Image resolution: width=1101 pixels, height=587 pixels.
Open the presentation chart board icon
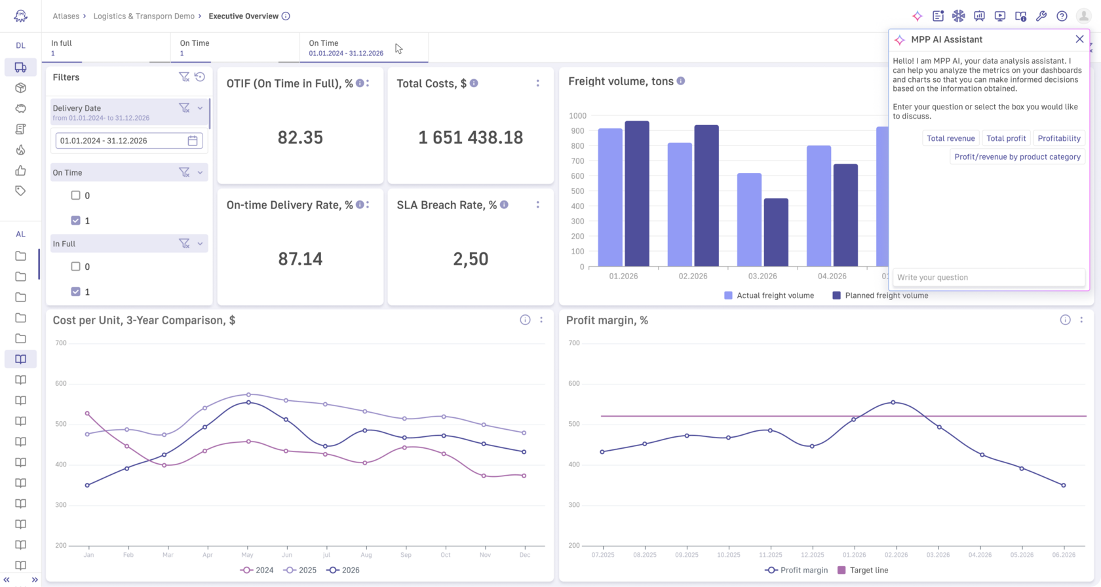(x=979, y=16)
